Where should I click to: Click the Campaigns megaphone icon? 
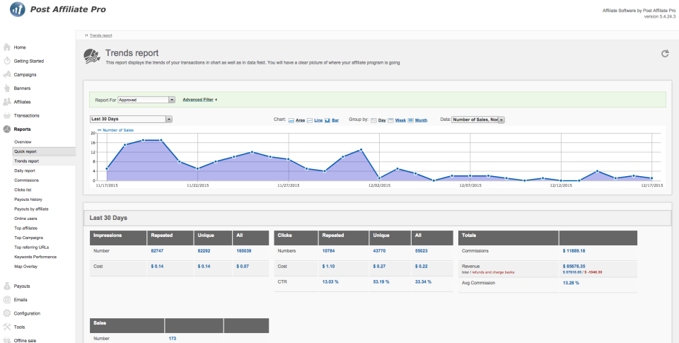click(7, 74)
